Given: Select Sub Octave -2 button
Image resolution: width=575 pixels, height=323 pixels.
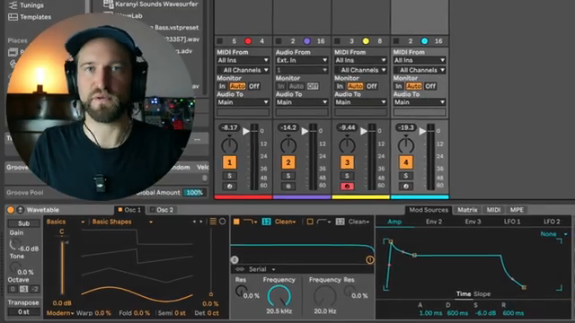Looking at the screenshot, I should coord(35,289).
